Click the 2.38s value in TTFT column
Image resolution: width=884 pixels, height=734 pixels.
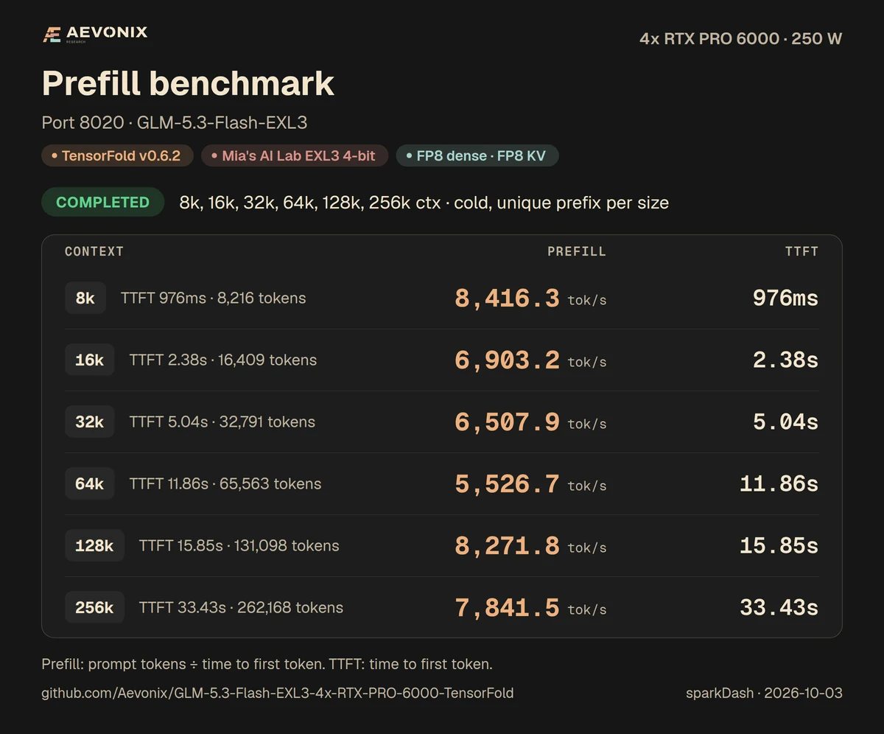[x=785, y=360]
